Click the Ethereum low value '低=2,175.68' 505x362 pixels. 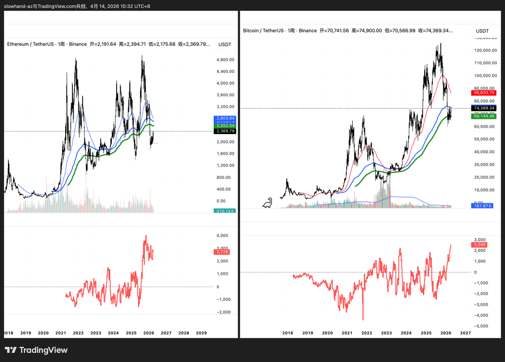[x=162, y=44]
